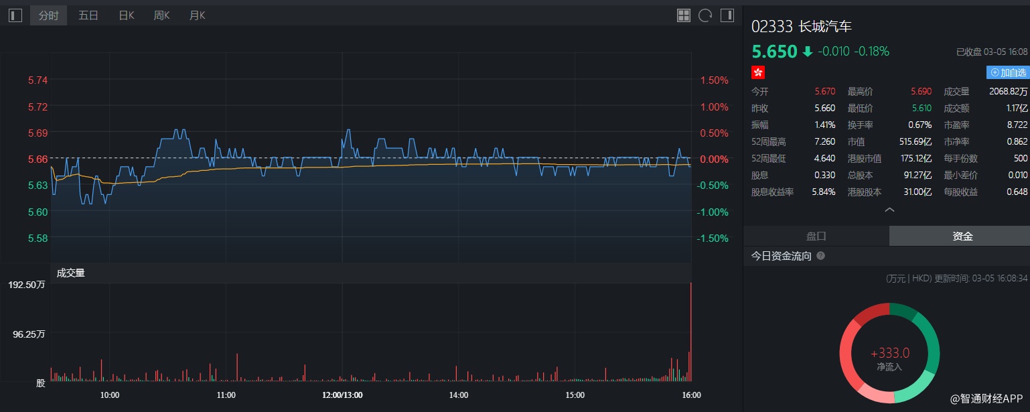Screen dimensions: 1030x412
Task: Click the 02333 长城汽车 stock title
Action: click(801, 27)
